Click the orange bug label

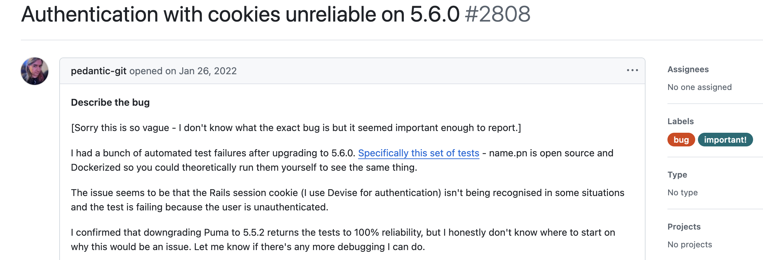pos(681,140)
